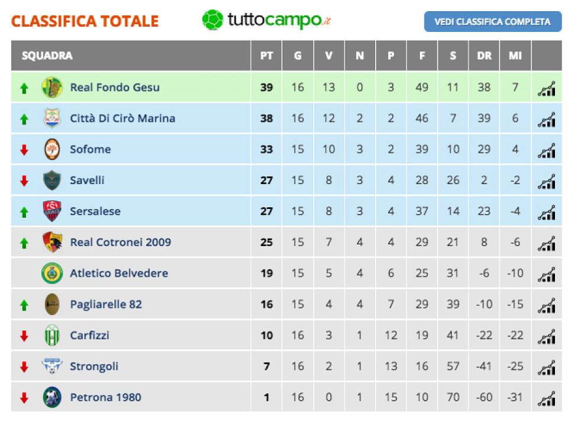The width and height of the screenshot is (568, 422).
Task: Click the Squadra column header
Action: 47,56
